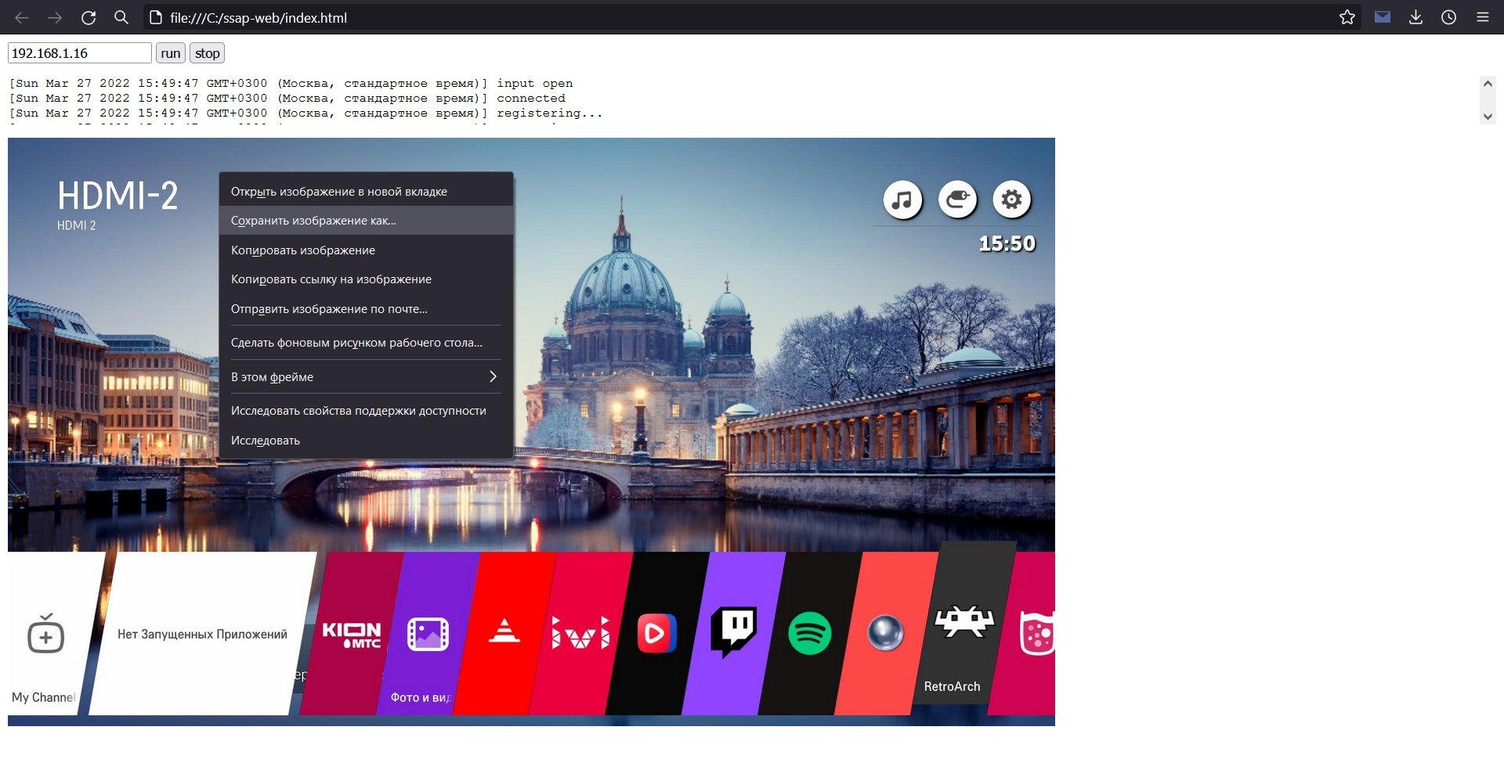Click the IP address input field
The height and width of the screenshot is (770, 1504).
click(x=79, y=53)
